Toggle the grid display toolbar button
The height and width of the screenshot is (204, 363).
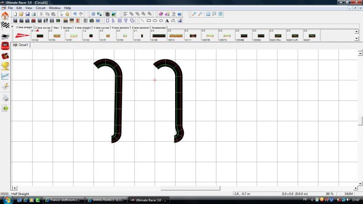click(x=93, y=14)
